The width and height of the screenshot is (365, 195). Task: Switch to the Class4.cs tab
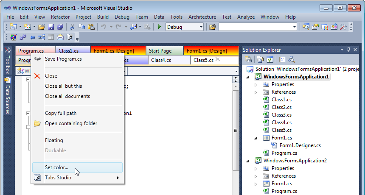(x=169, y=60)
